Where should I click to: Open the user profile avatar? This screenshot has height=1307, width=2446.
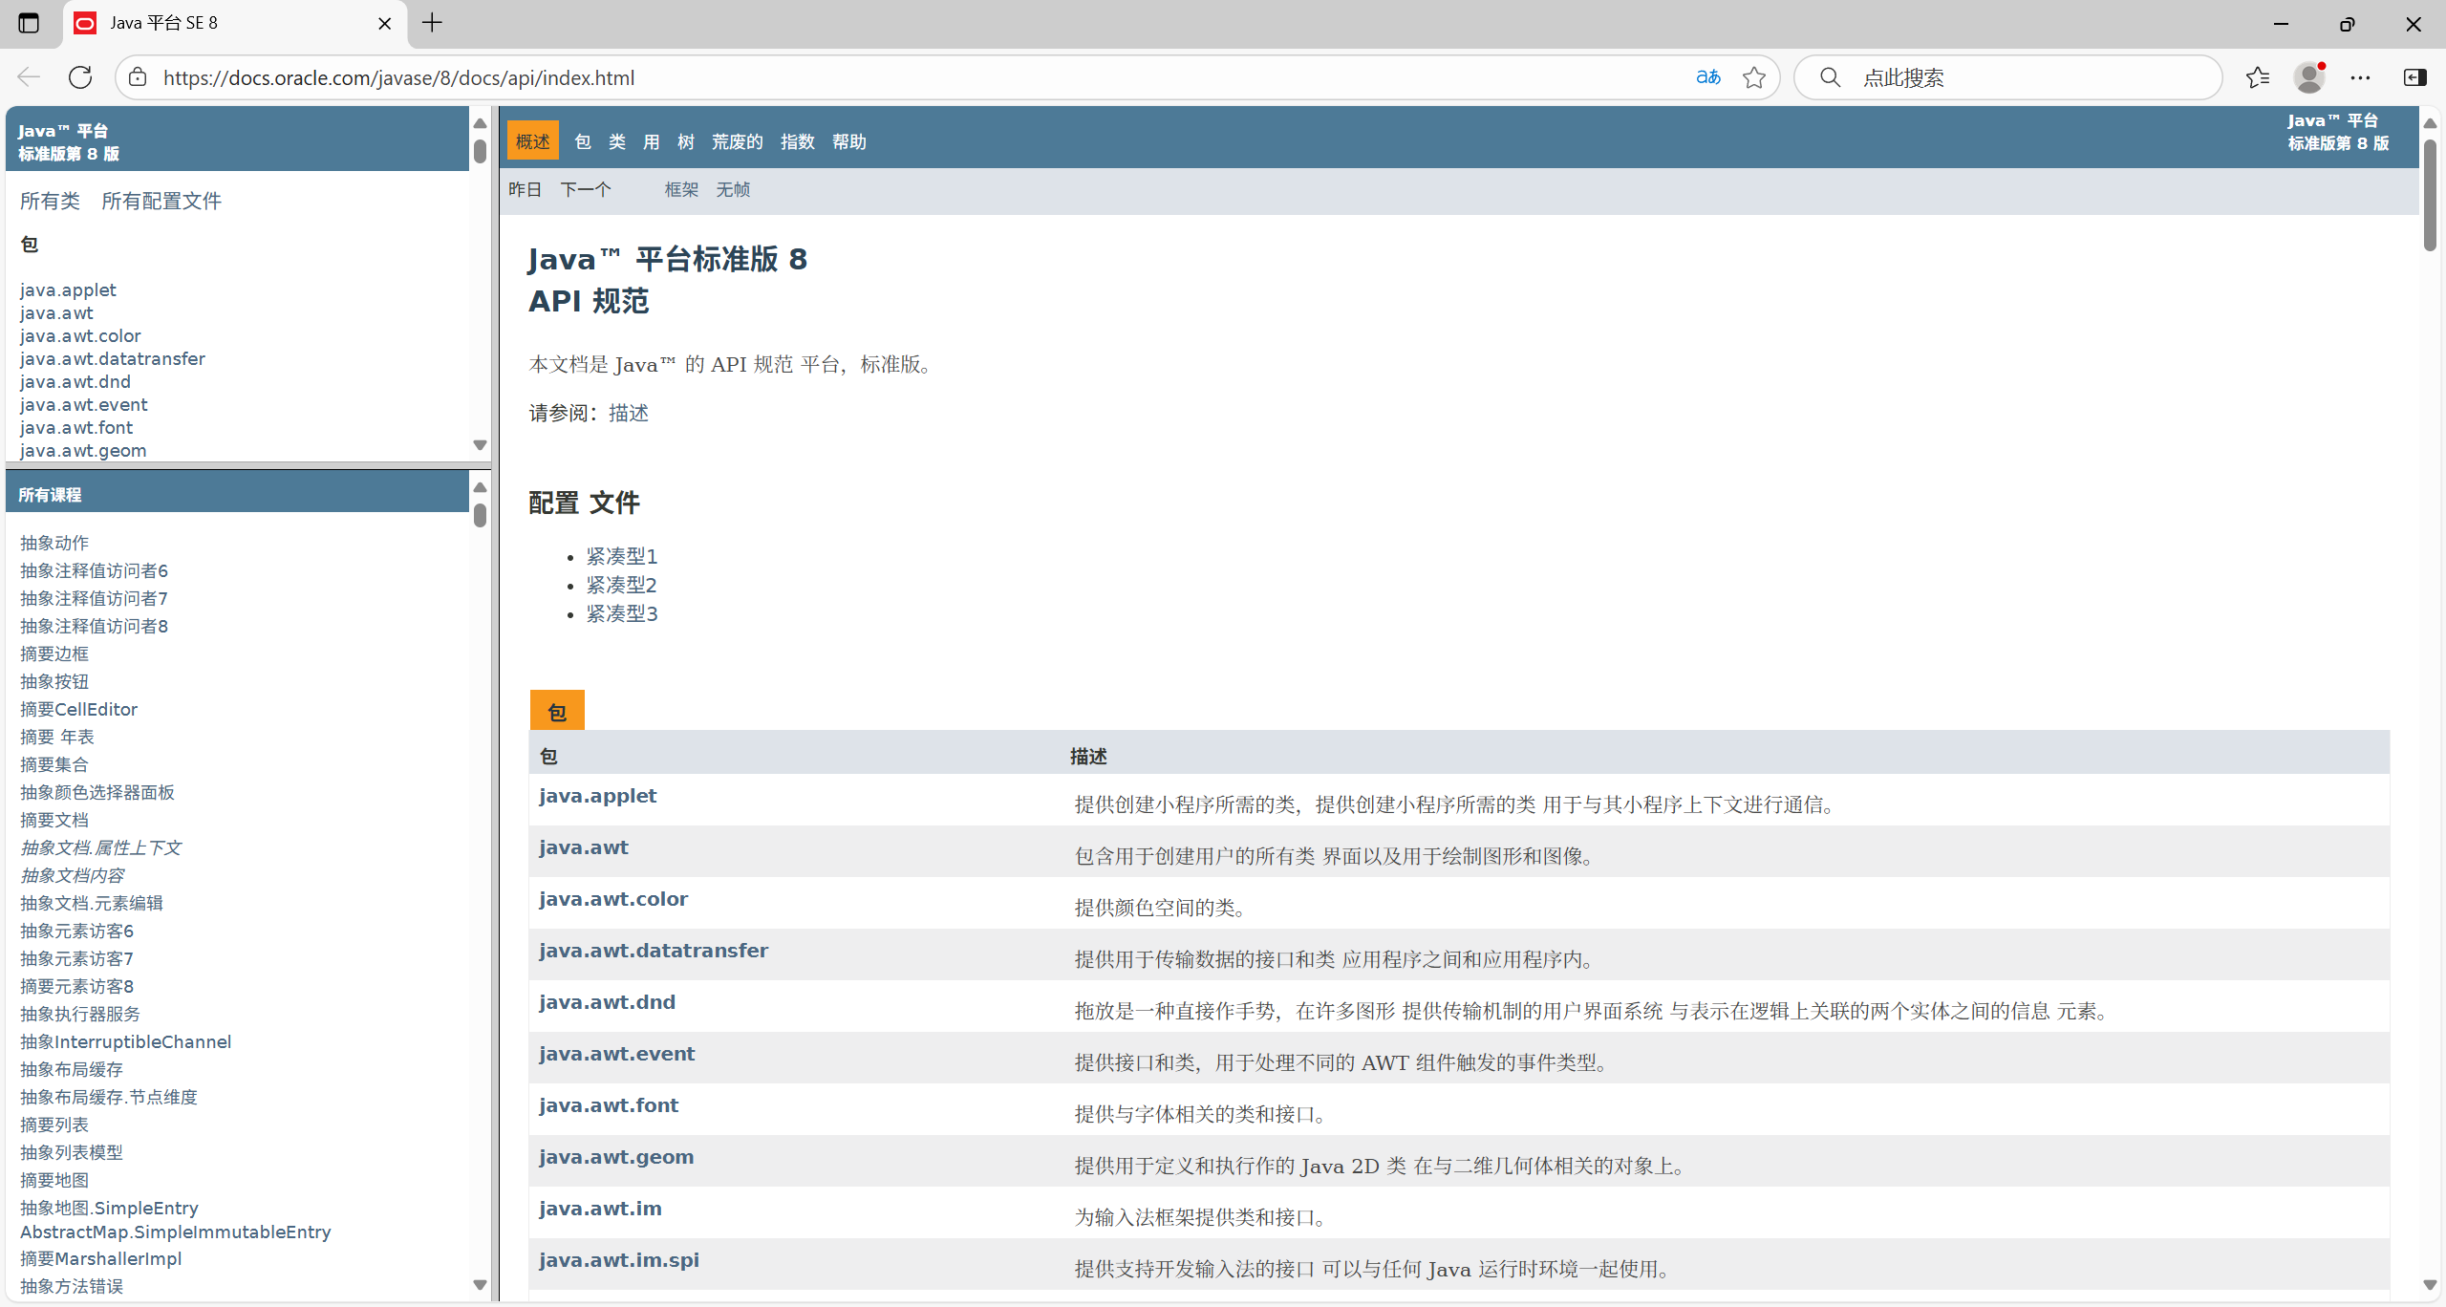coord(2310,77)
